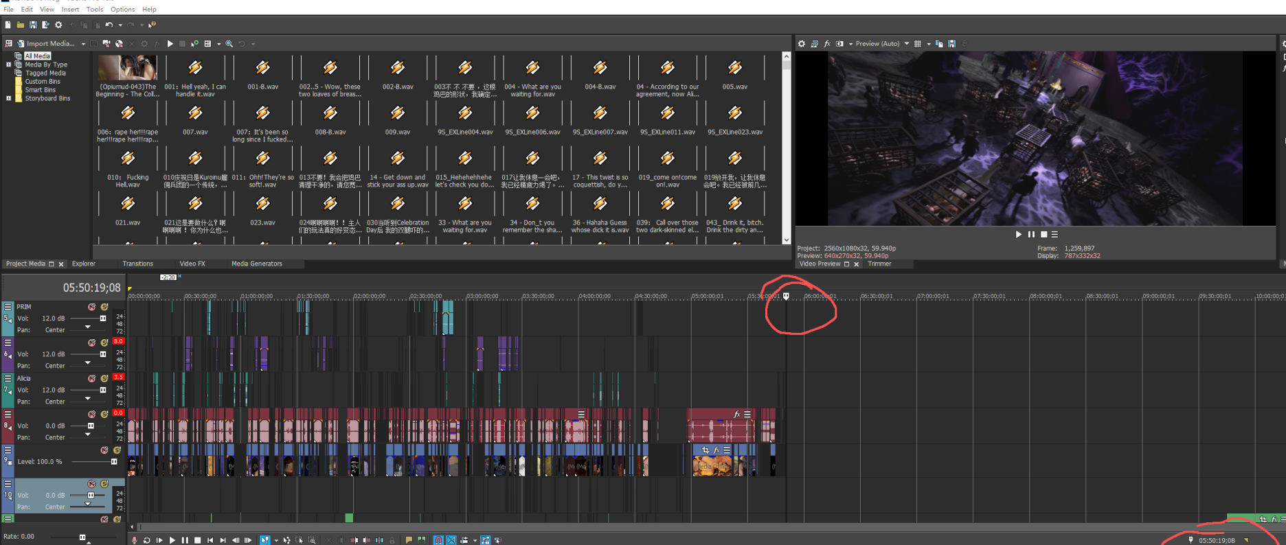Screen dimensions: 1286x545
Task: Toggle Loop Playback in transport bar
Action: (146, 540)
